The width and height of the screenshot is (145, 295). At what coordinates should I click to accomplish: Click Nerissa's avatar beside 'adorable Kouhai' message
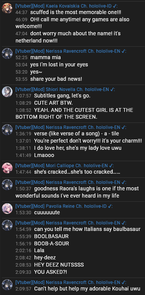(7, 285)
